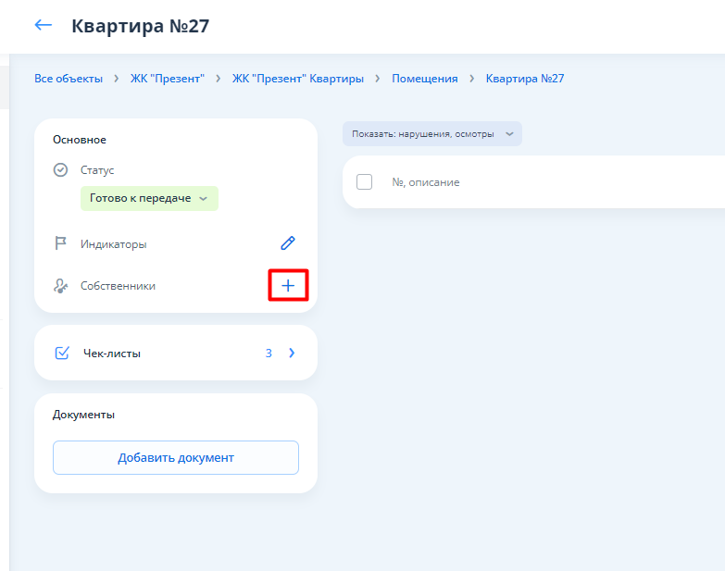Add an owner with the plus icon
Viewport: 725px width, 571px height.
[x=288, y=286]
